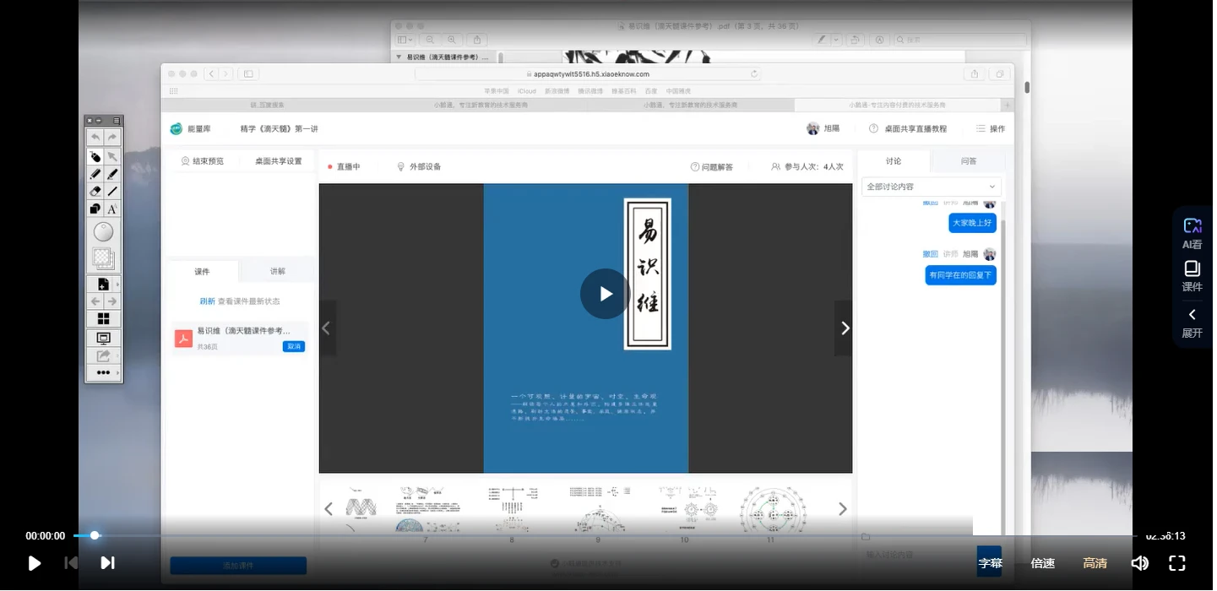
Task: Open the 操作 menu
Action: [991, 128]
